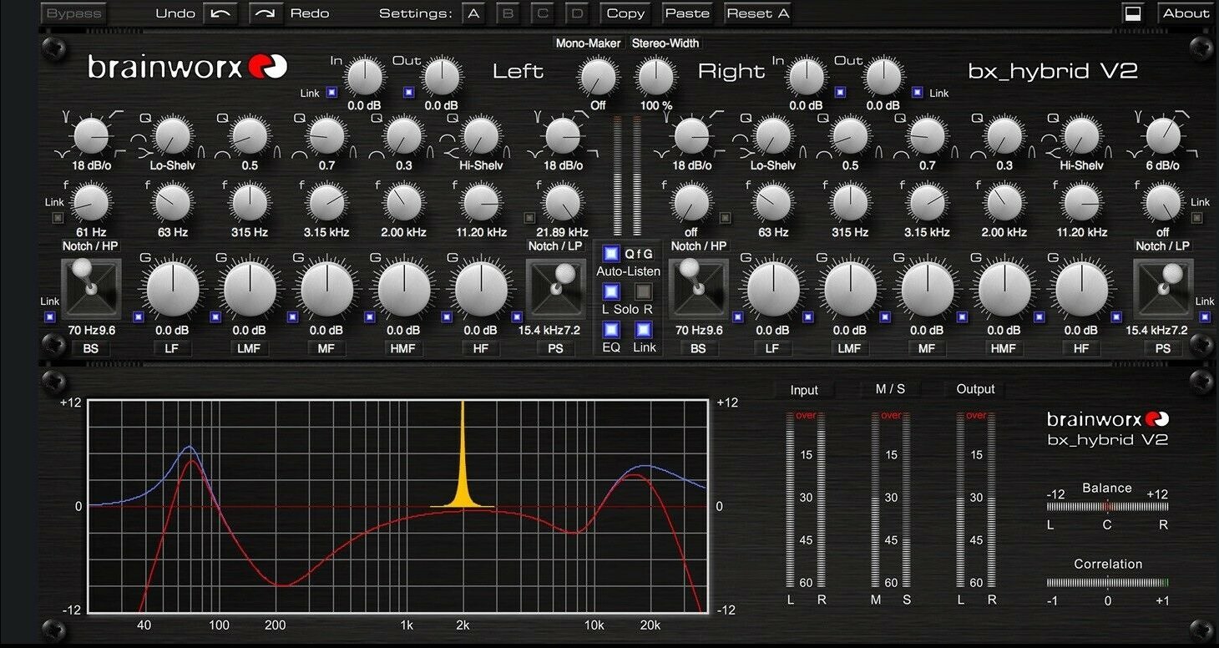Click the Correlation meter

[1108, 583]
